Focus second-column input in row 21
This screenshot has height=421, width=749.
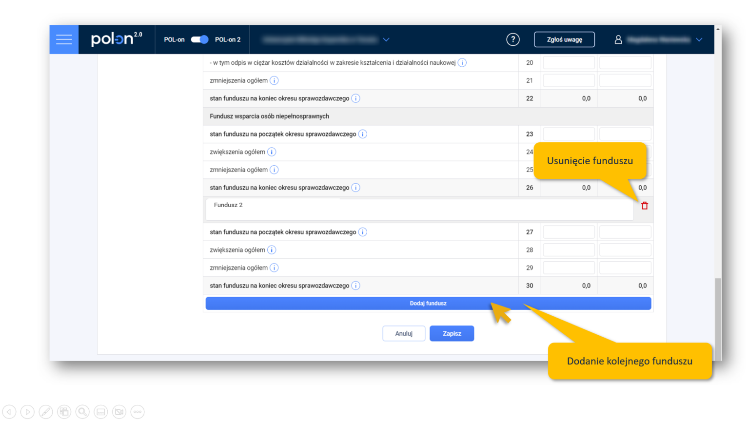coord(625,80)
